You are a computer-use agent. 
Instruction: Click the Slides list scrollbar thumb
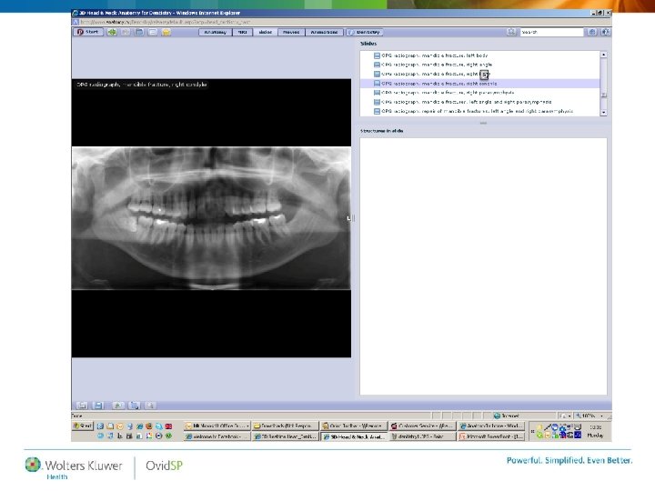603,95
